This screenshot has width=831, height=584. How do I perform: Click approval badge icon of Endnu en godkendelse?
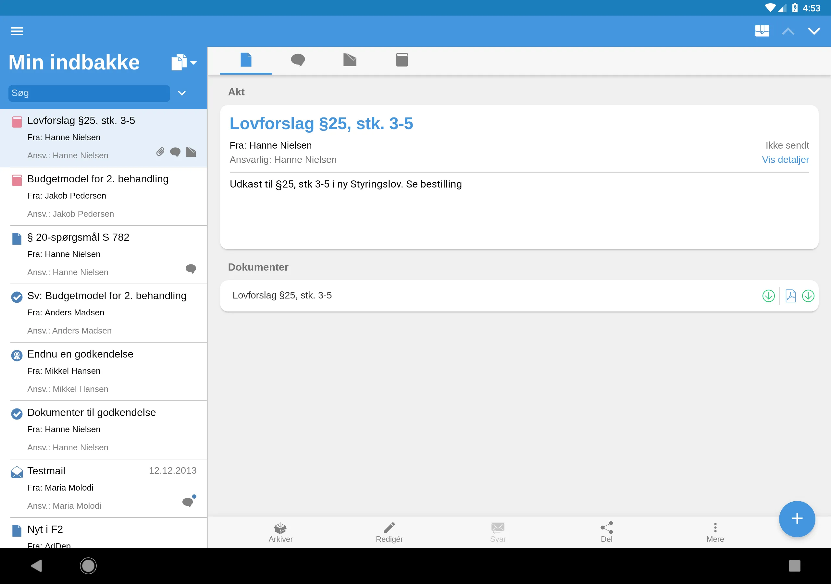point(17,355)
